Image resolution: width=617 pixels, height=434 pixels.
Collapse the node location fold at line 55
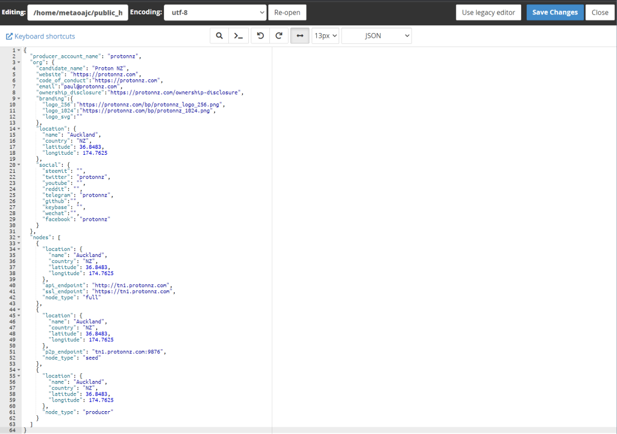tap(19, 376)
